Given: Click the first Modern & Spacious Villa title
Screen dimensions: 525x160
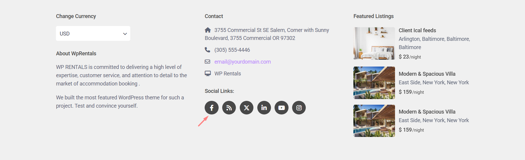Looking at the screenshot, I should [x=427, y=74].
